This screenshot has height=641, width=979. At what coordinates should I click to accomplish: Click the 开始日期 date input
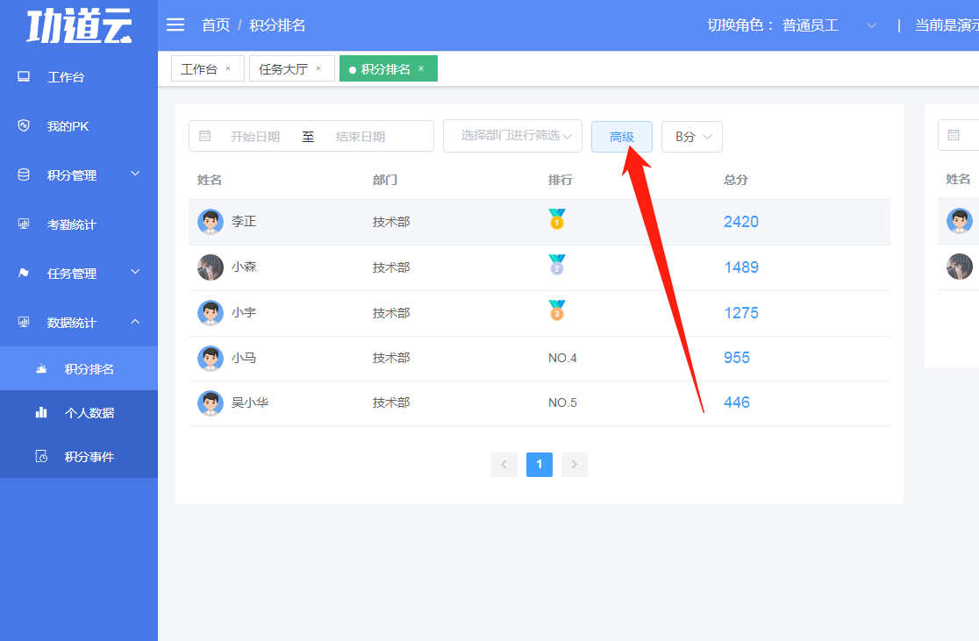tap(254, 136)
